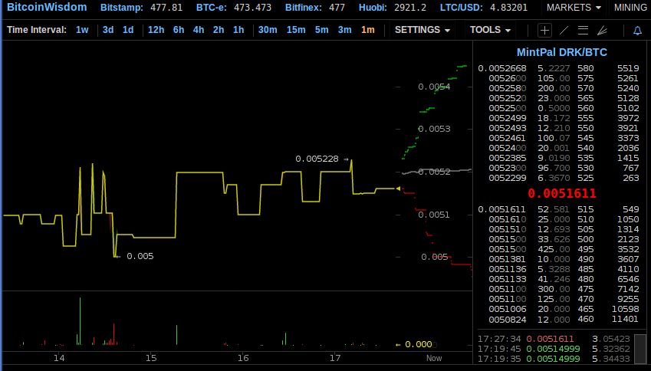
Task: Select bid order with amount 52.581
Action: click(x=558, y=209)
